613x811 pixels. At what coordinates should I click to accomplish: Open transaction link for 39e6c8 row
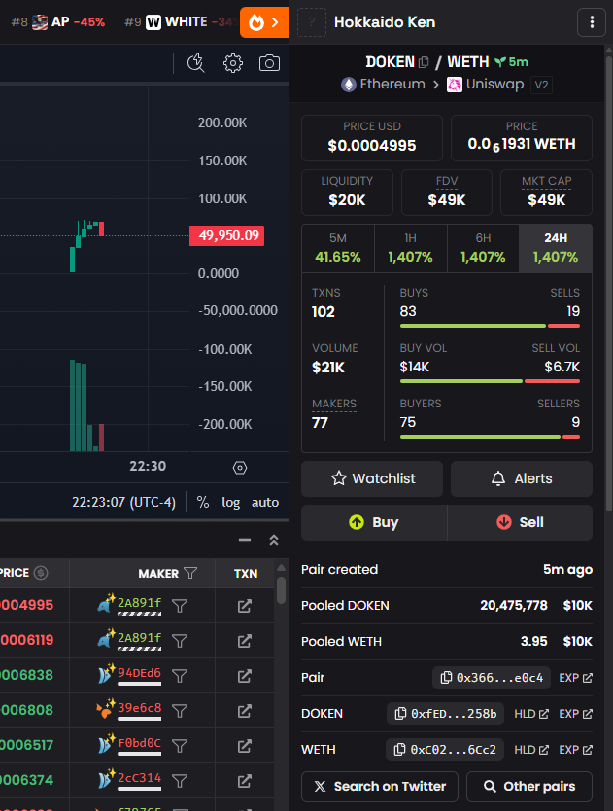[245, 711]
